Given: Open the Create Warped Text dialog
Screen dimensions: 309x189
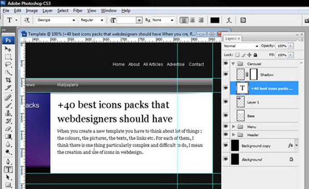Looking at the screenshot, I should pos(229,20).
